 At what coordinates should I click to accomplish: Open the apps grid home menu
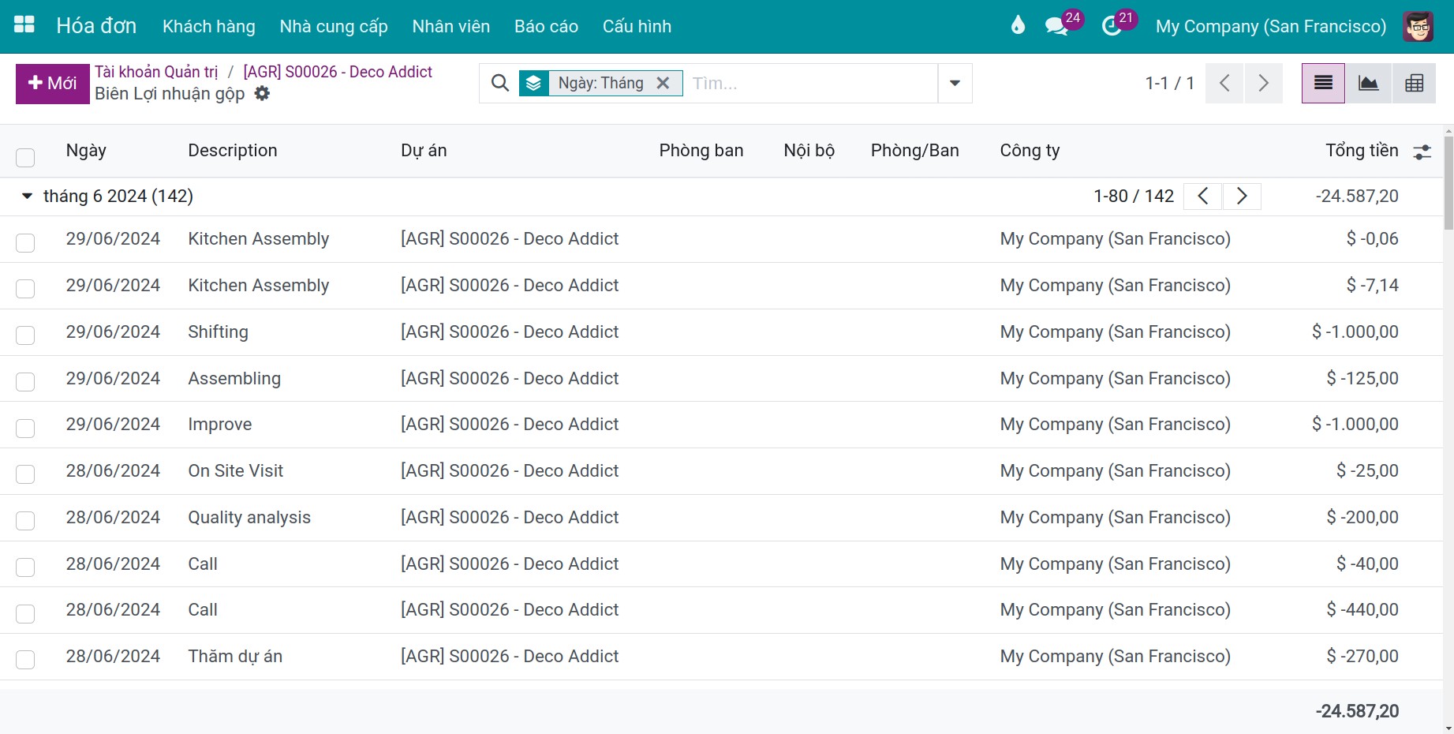click(x=24, y=25)
